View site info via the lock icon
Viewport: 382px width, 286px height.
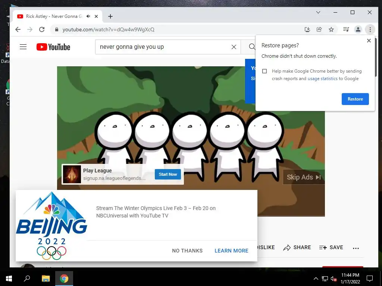click(57, 29)
